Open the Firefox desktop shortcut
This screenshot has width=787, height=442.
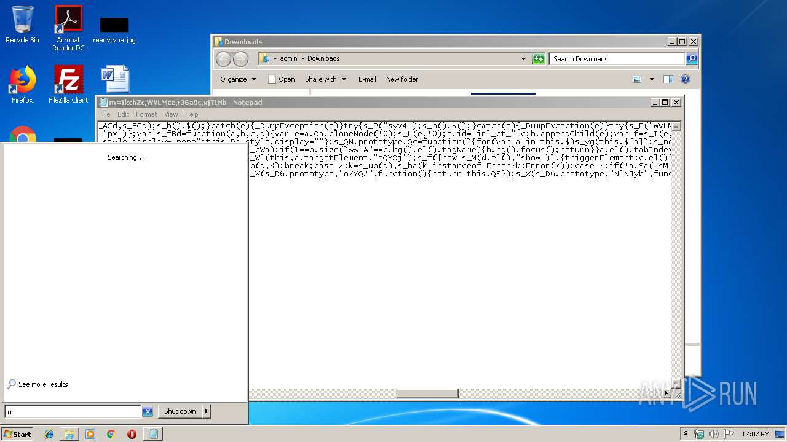click(22, 85)
